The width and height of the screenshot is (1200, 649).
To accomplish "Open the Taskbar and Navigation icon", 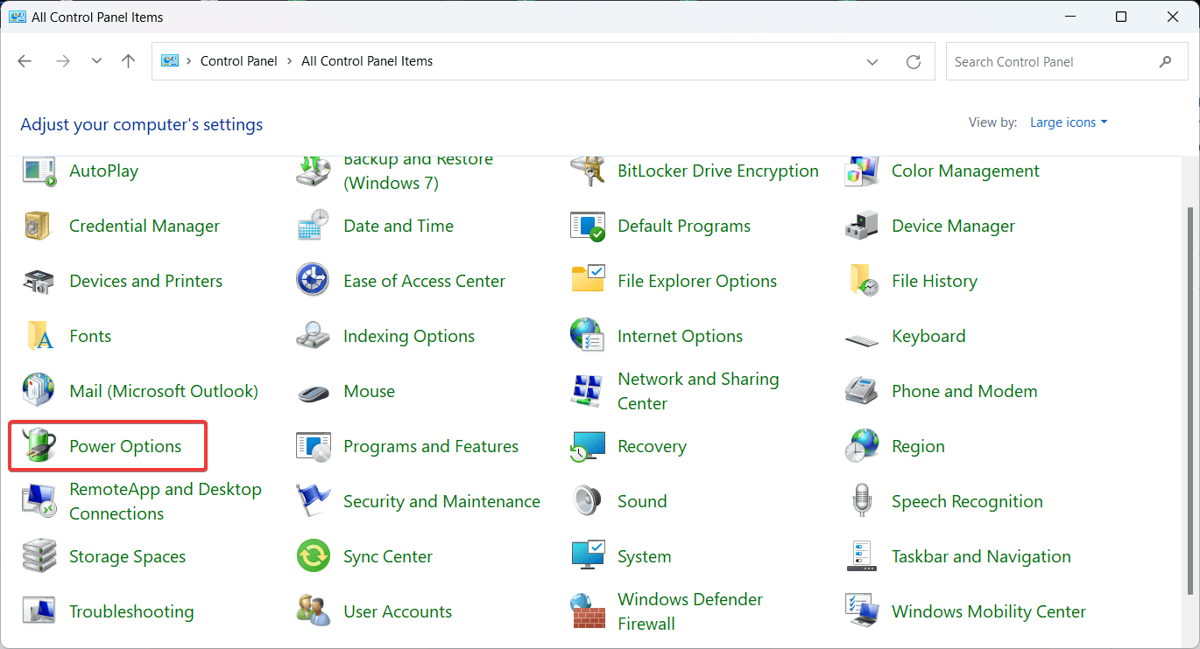I will [x=861, y=556].
